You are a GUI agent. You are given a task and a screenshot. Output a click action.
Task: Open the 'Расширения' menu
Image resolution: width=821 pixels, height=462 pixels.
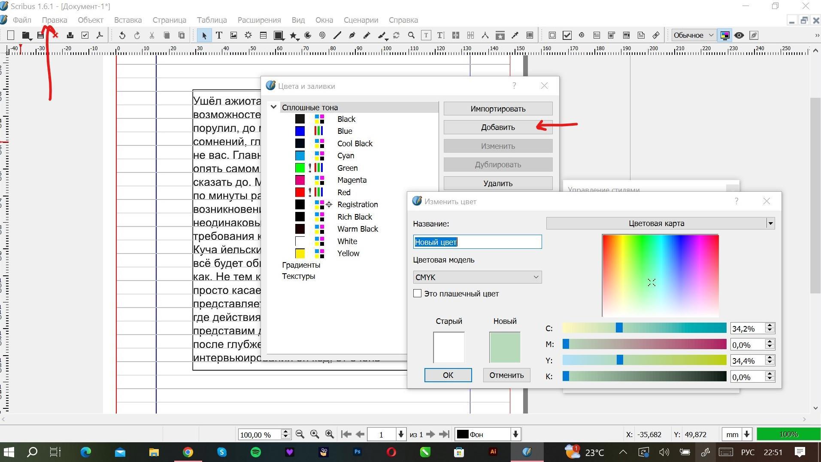[x=259, y=20]
